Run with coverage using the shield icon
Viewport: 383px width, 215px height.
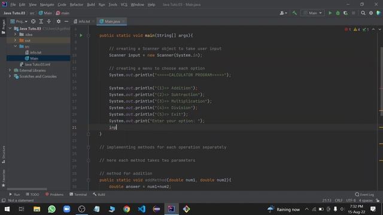tap(345, 13)
